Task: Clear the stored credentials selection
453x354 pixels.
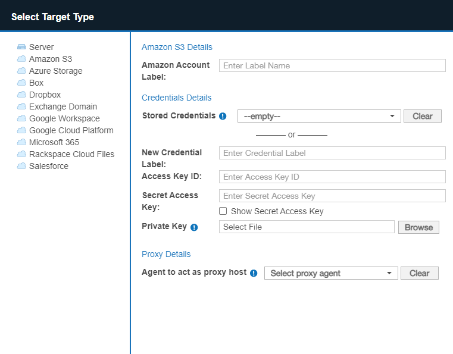Action: [422, 117]
